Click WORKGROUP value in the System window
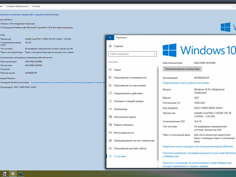Viewport: 236px width, 177px height. click(x=31, y=73)
